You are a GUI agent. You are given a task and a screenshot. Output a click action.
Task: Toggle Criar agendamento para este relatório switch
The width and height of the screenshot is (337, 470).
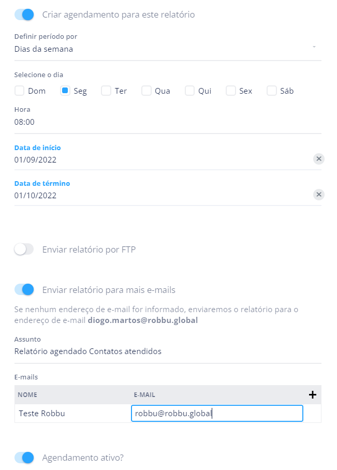24,14
